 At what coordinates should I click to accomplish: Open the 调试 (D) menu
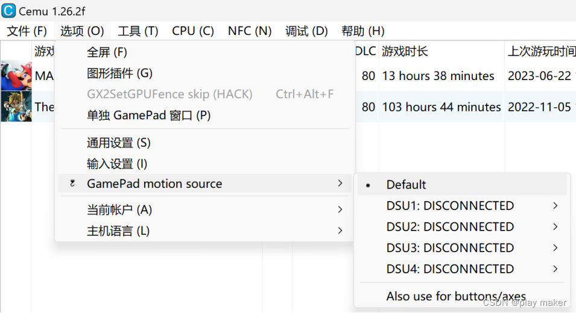point(306,31)
